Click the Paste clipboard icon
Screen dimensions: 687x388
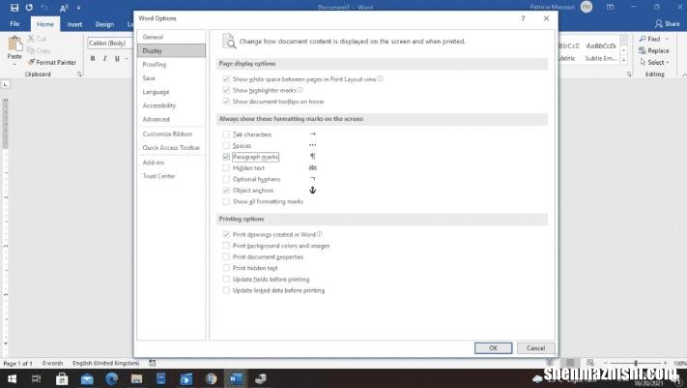[14, 44]
